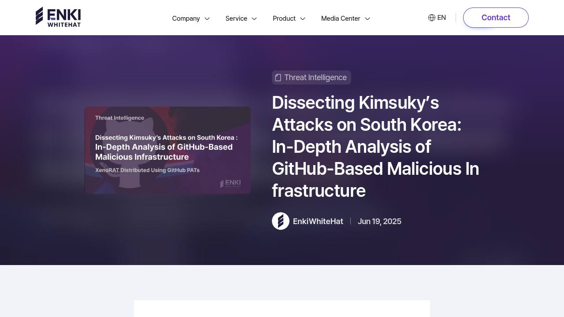
Task: Click 'XenoRAT Distributed Using GitHub PATs' text
Action: [x=148, y=170]
